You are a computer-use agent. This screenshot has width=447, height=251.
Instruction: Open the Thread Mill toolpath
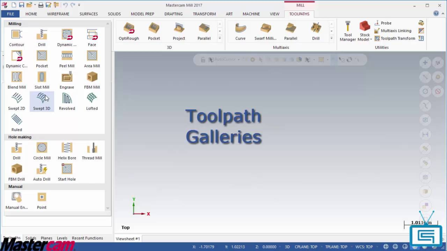click(92, 151)
